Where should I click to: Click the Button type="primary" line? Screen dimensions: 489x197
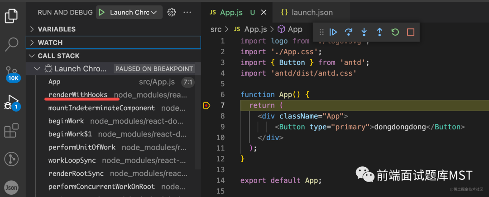[x=370, y=127]
